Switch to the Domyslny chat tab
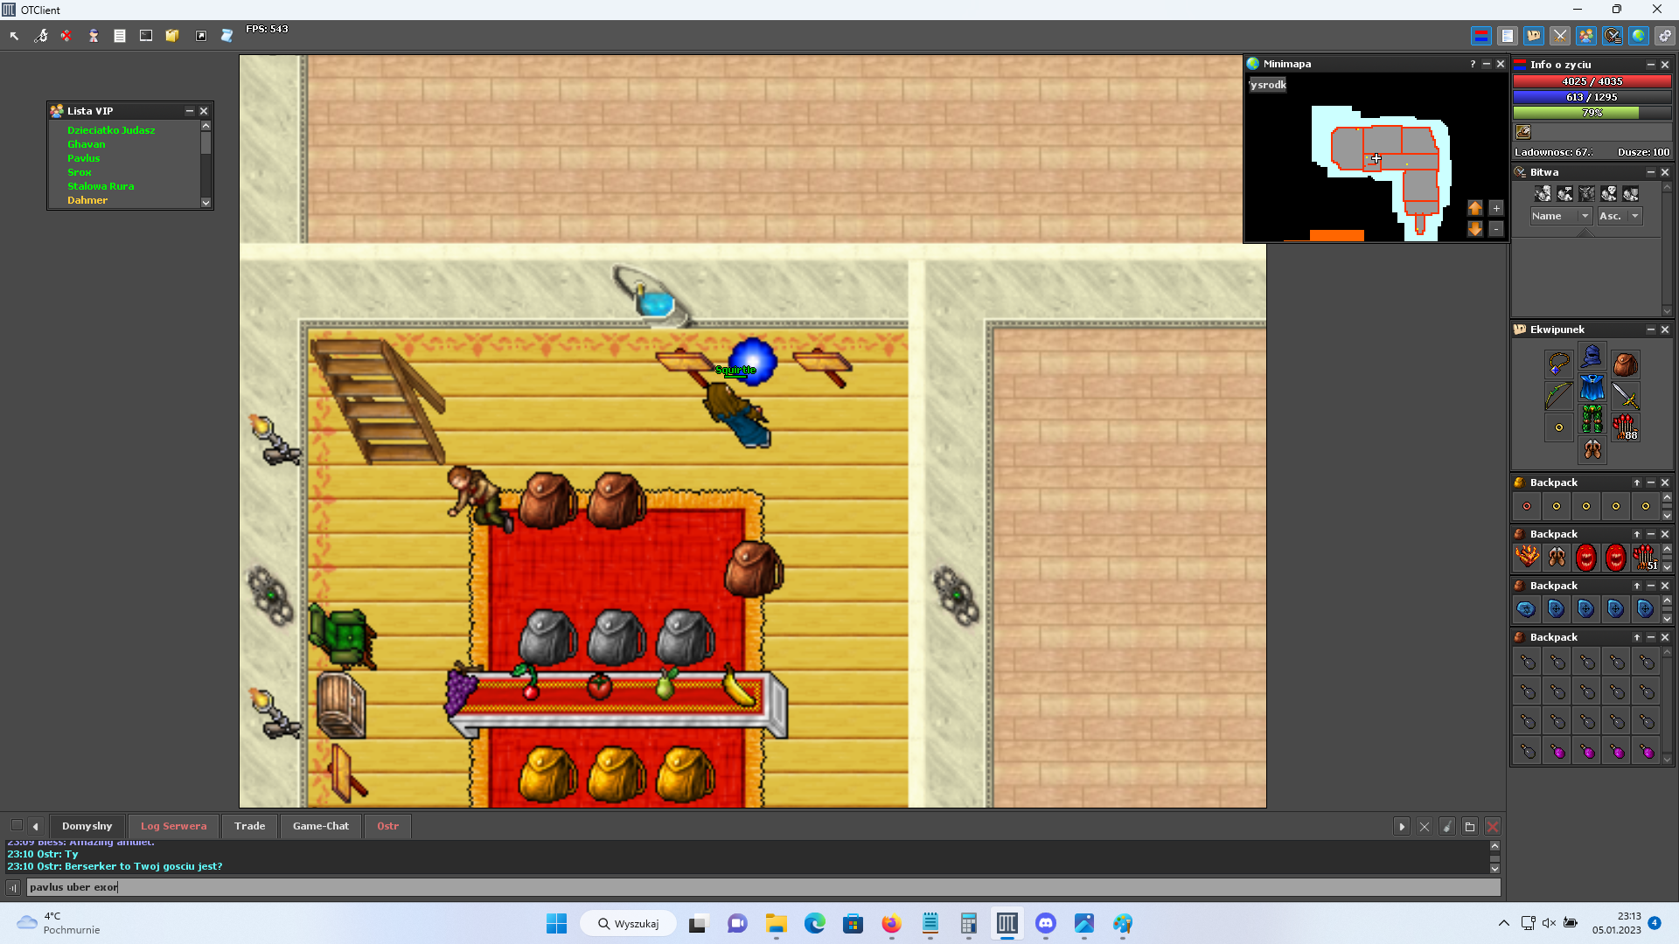This screenshot has width=1679, height=944. [x=87, y=826]
